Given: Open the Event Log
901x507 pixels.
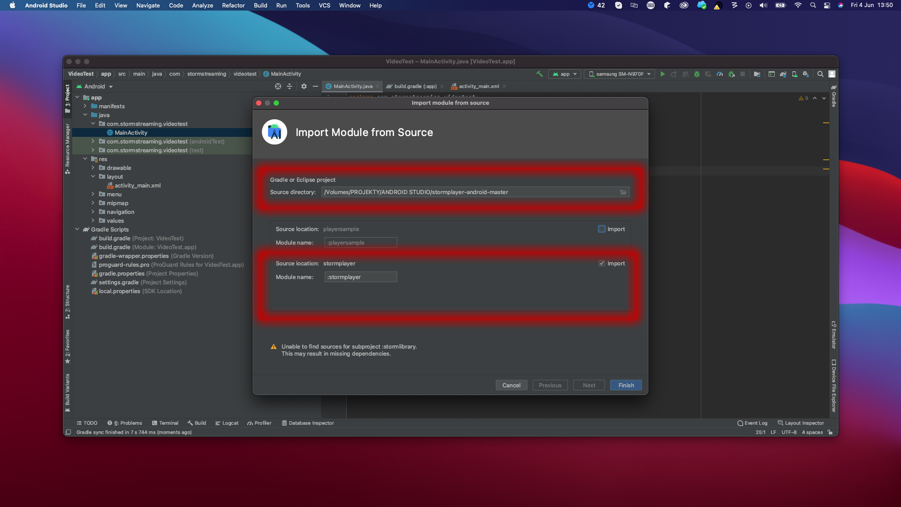Looking at the screenshot, I should click(x=752, y=423).
